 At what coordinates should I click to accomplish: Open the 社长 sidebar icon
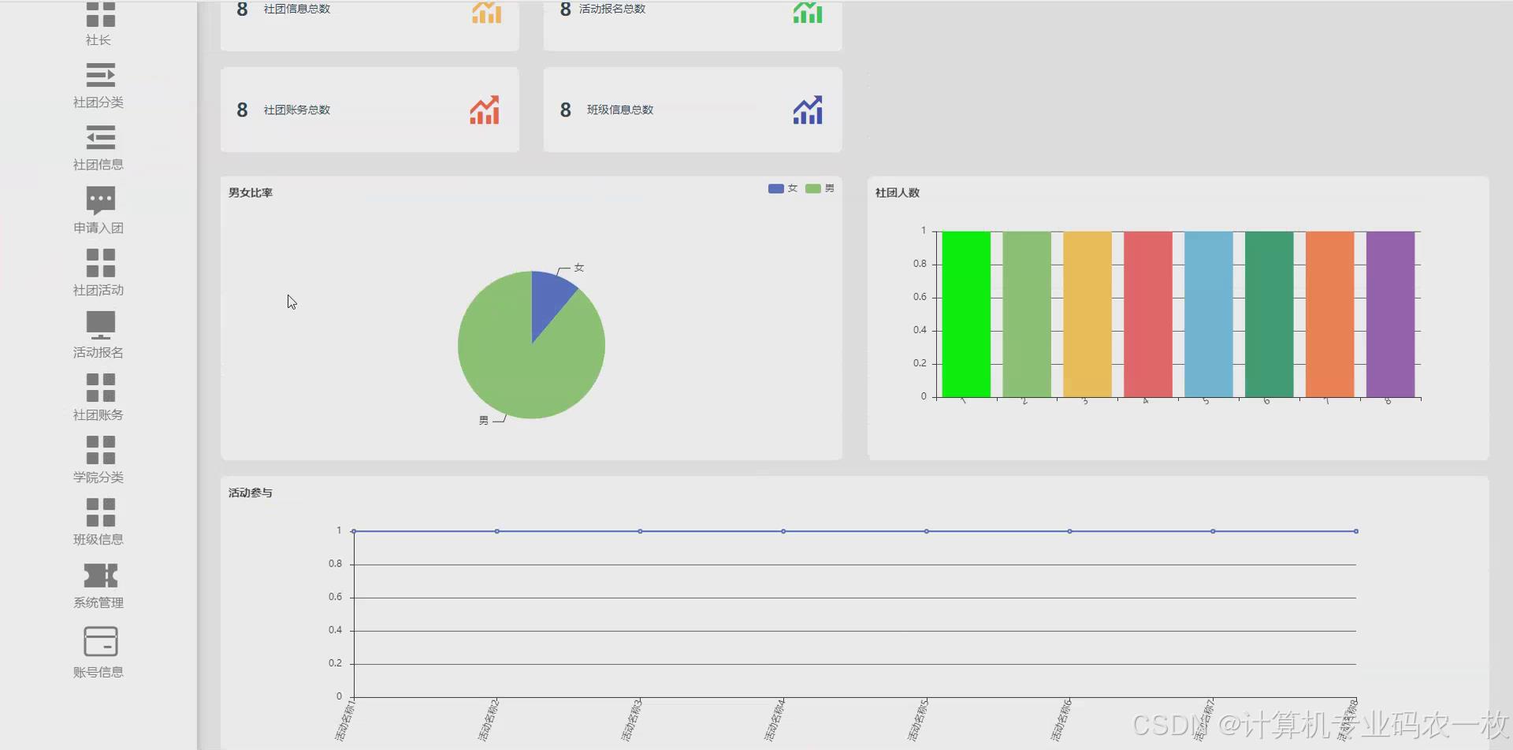tap(100, 14)
